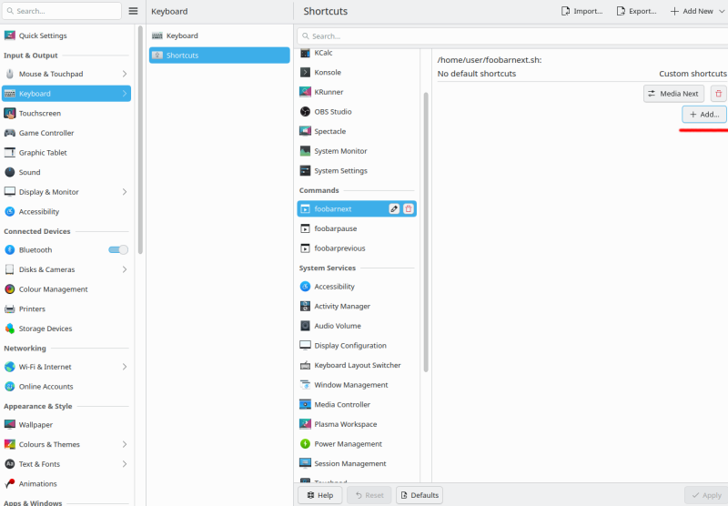Open the Wallpaper settings icon
This screenshot has height=506, width=728.
coord(10,424)
